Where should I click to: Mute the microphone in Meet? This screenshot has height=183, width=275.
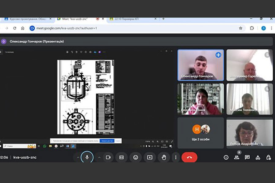click(x=87, y=157)
